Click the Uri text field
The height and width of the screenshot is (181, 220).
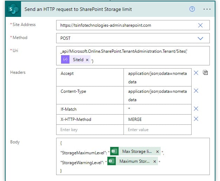pos(133,56)
